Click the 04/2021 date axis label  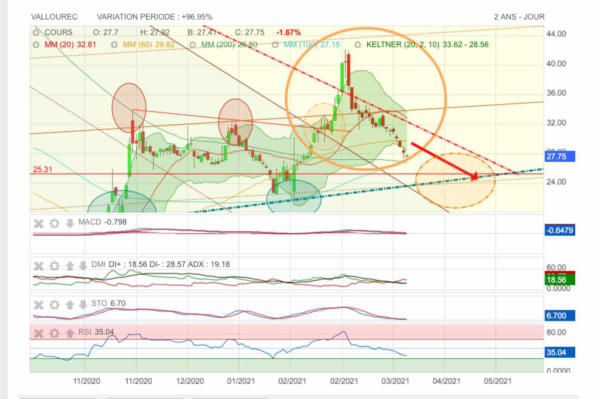click(x=446, y=381)
